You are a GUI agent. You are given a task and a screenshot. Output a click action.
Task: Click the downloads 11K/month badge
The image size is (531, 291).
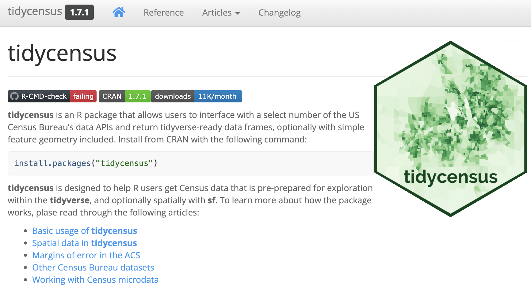[x=196, y=96]
